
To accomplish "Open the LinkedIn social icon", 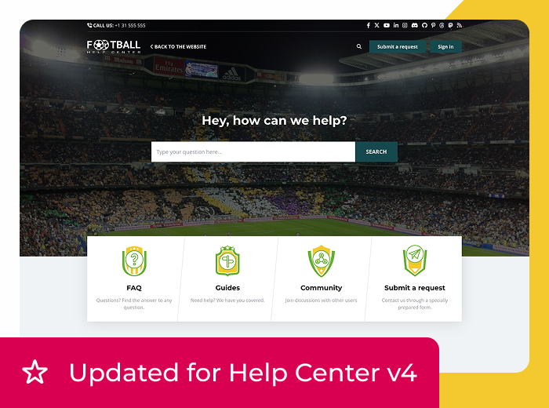I will click(x=395, y=25).
